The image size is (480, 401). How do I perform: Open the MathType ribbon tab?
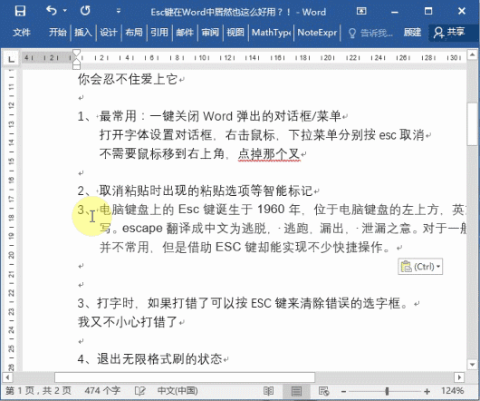pos(271,32)
